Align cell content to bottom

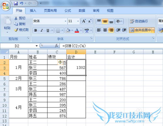[111, 21]
